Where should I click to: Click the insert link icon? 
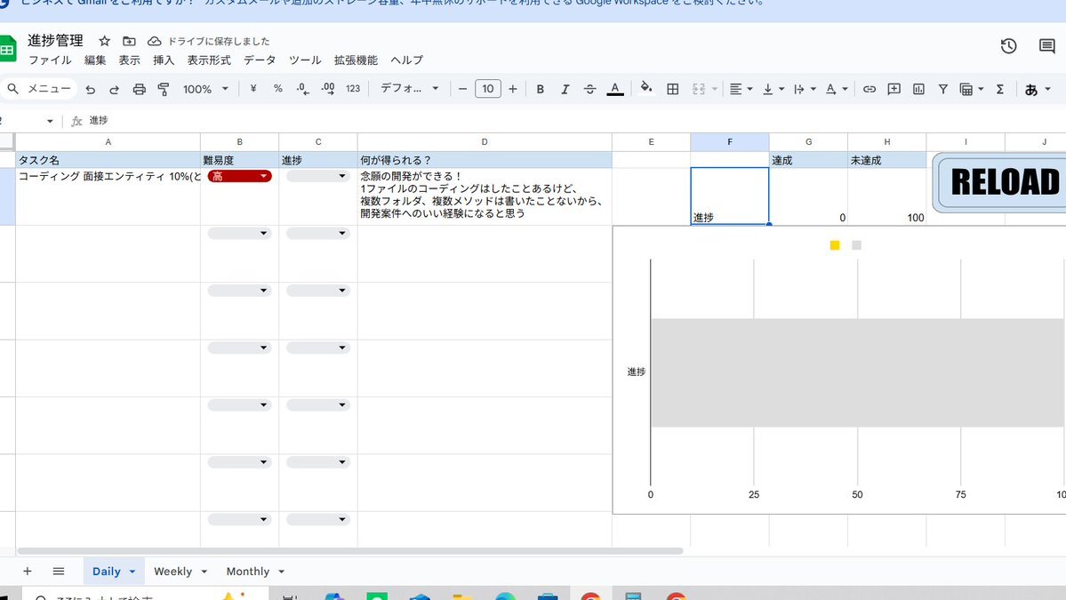coord(870,89)
